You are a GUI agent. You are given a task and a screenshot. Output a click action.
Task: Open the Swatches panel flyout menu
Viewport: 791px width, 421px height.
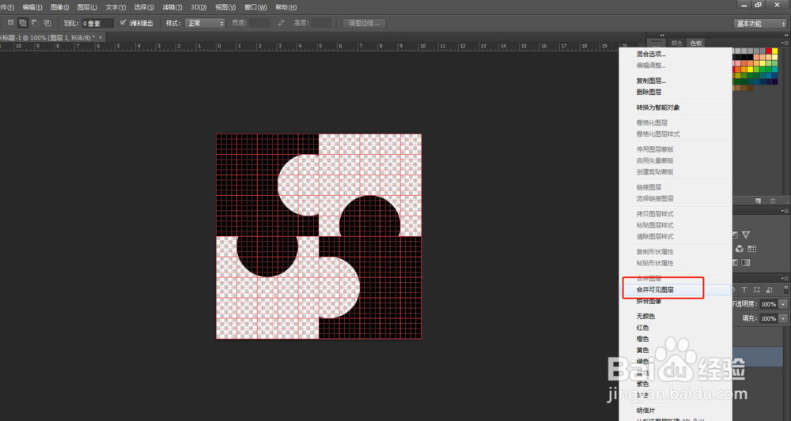pos(785,43)
